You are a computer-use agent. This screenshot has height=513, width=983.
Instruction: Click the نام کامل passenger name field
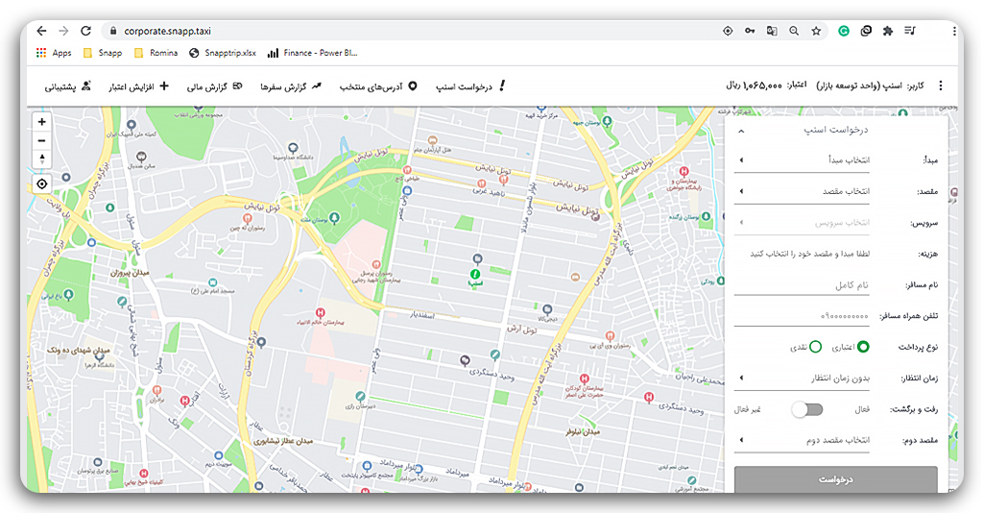[x=802, y=285]
